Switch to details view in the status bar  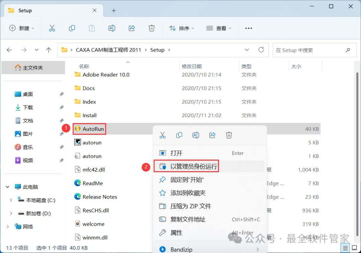tap(345, 248)
